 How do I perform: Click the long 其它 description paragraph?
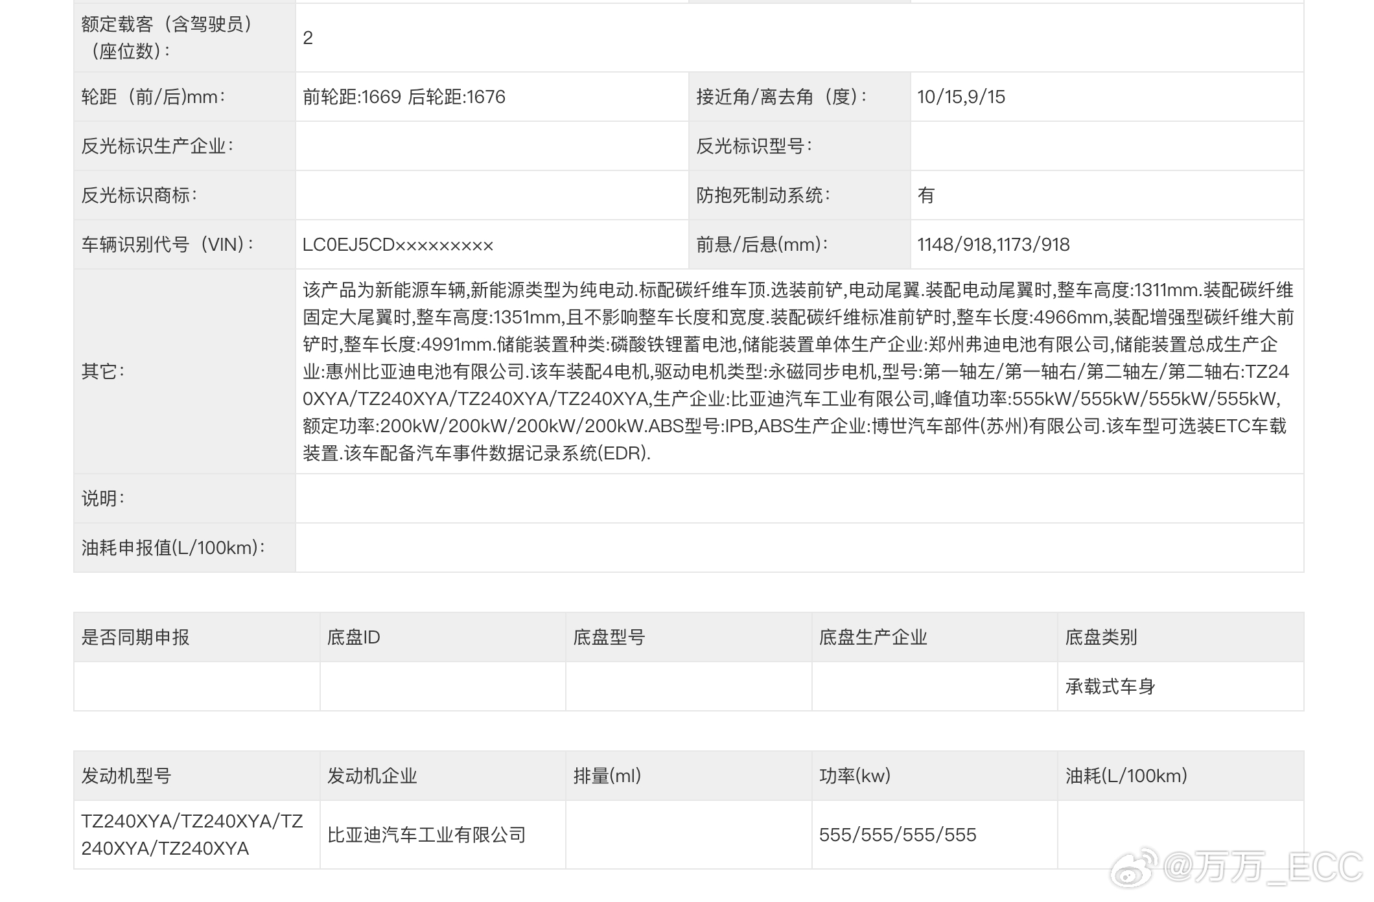pyautogui.click(x=798, y=371)
